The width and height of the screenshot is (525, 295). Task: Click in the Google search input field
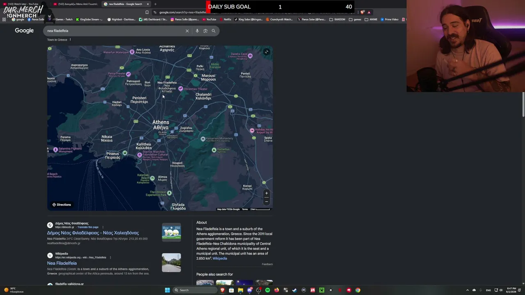115,31
